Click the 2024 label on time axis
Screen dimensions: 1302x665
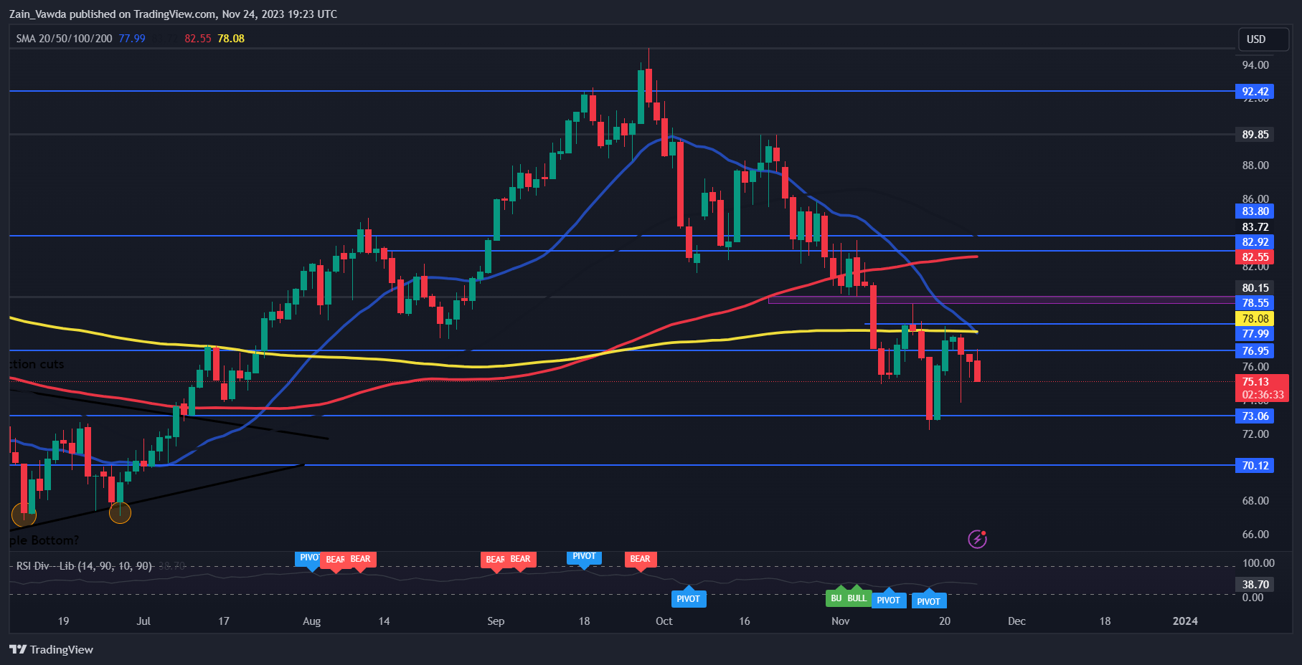point(1184,621)
